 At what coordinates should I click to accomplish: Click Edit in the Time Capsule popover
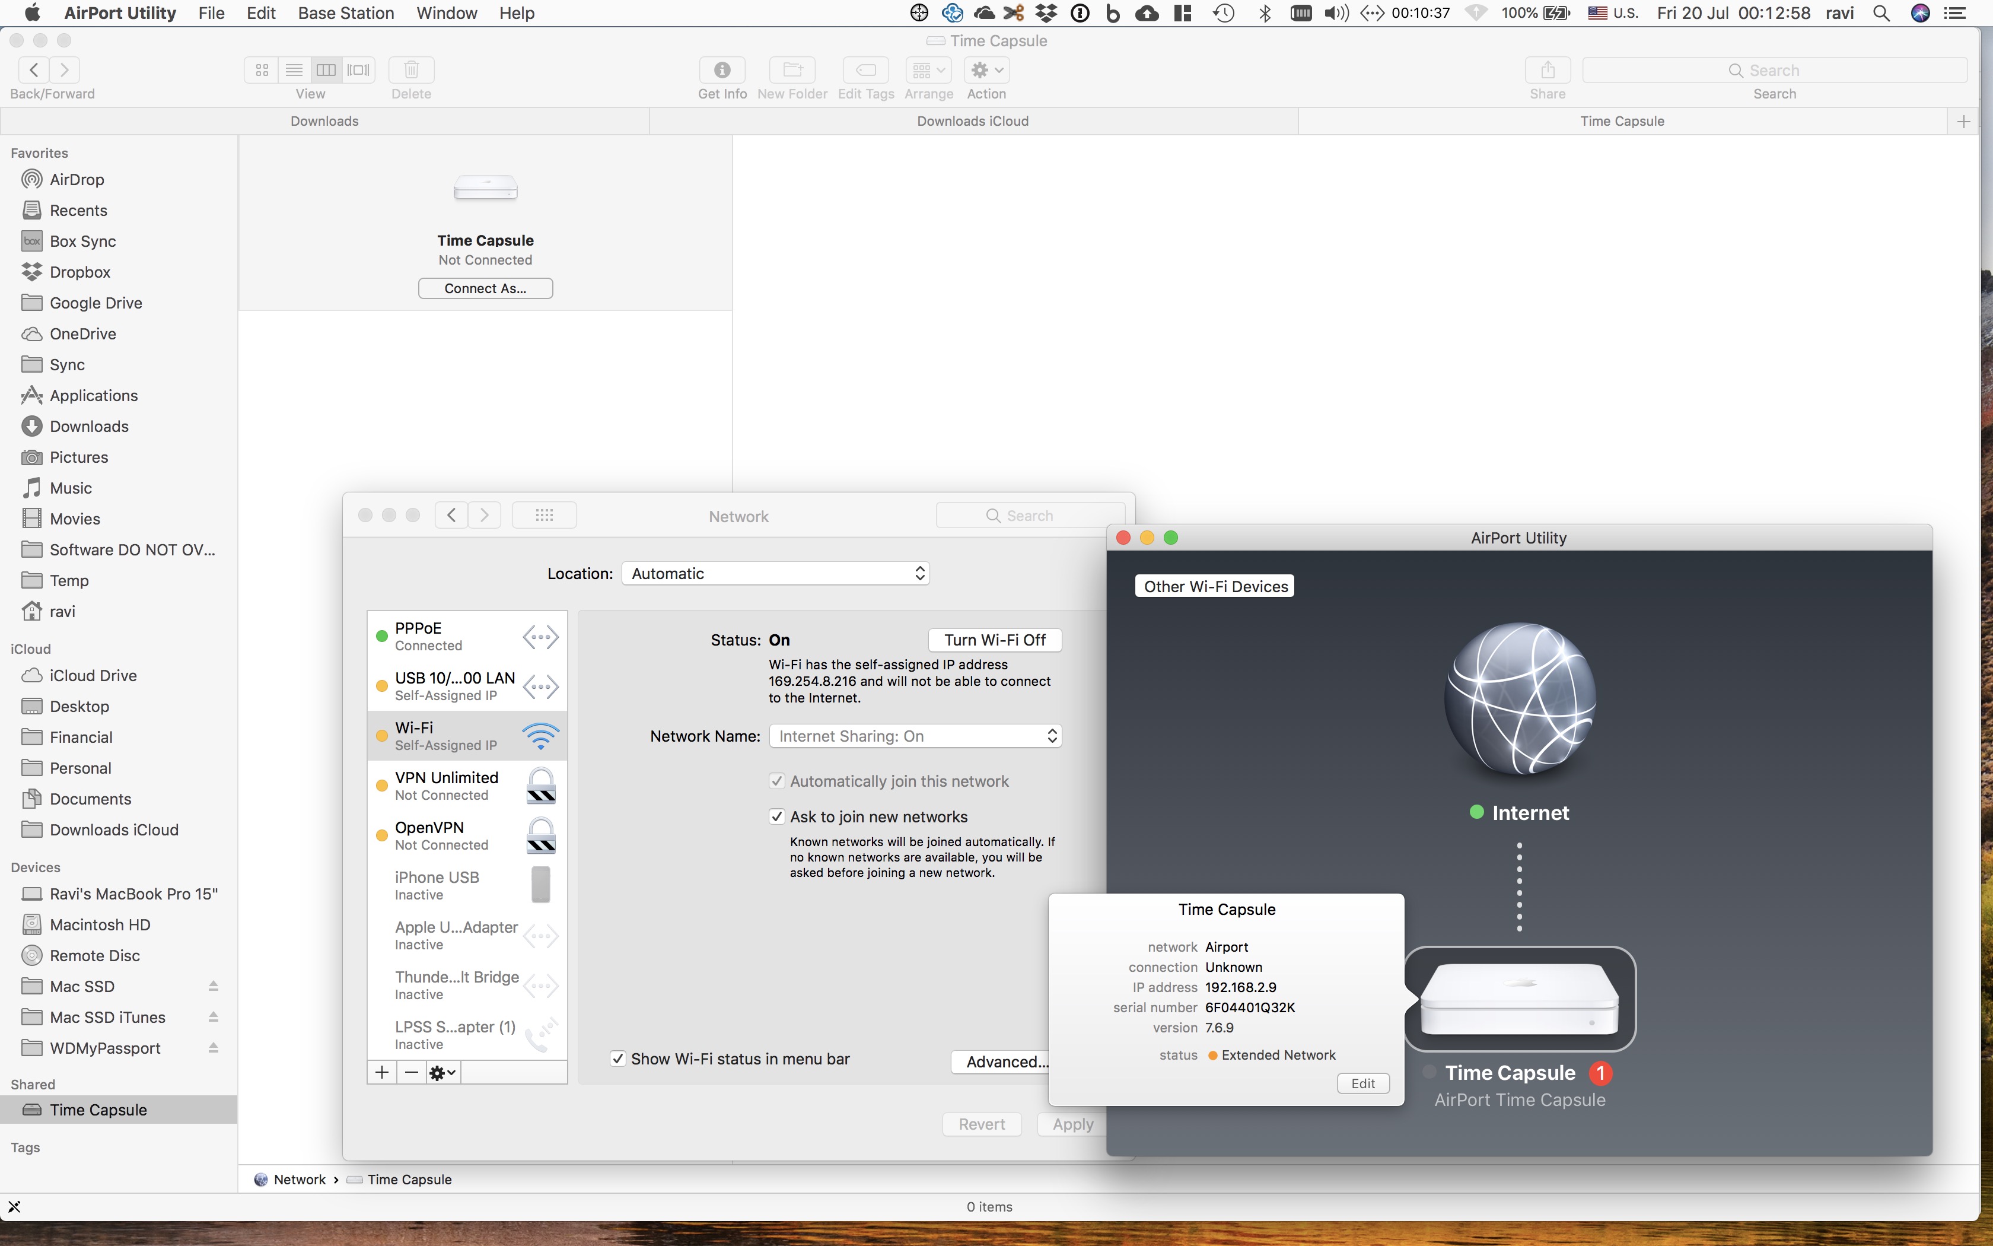(x=1363, y=1083)
